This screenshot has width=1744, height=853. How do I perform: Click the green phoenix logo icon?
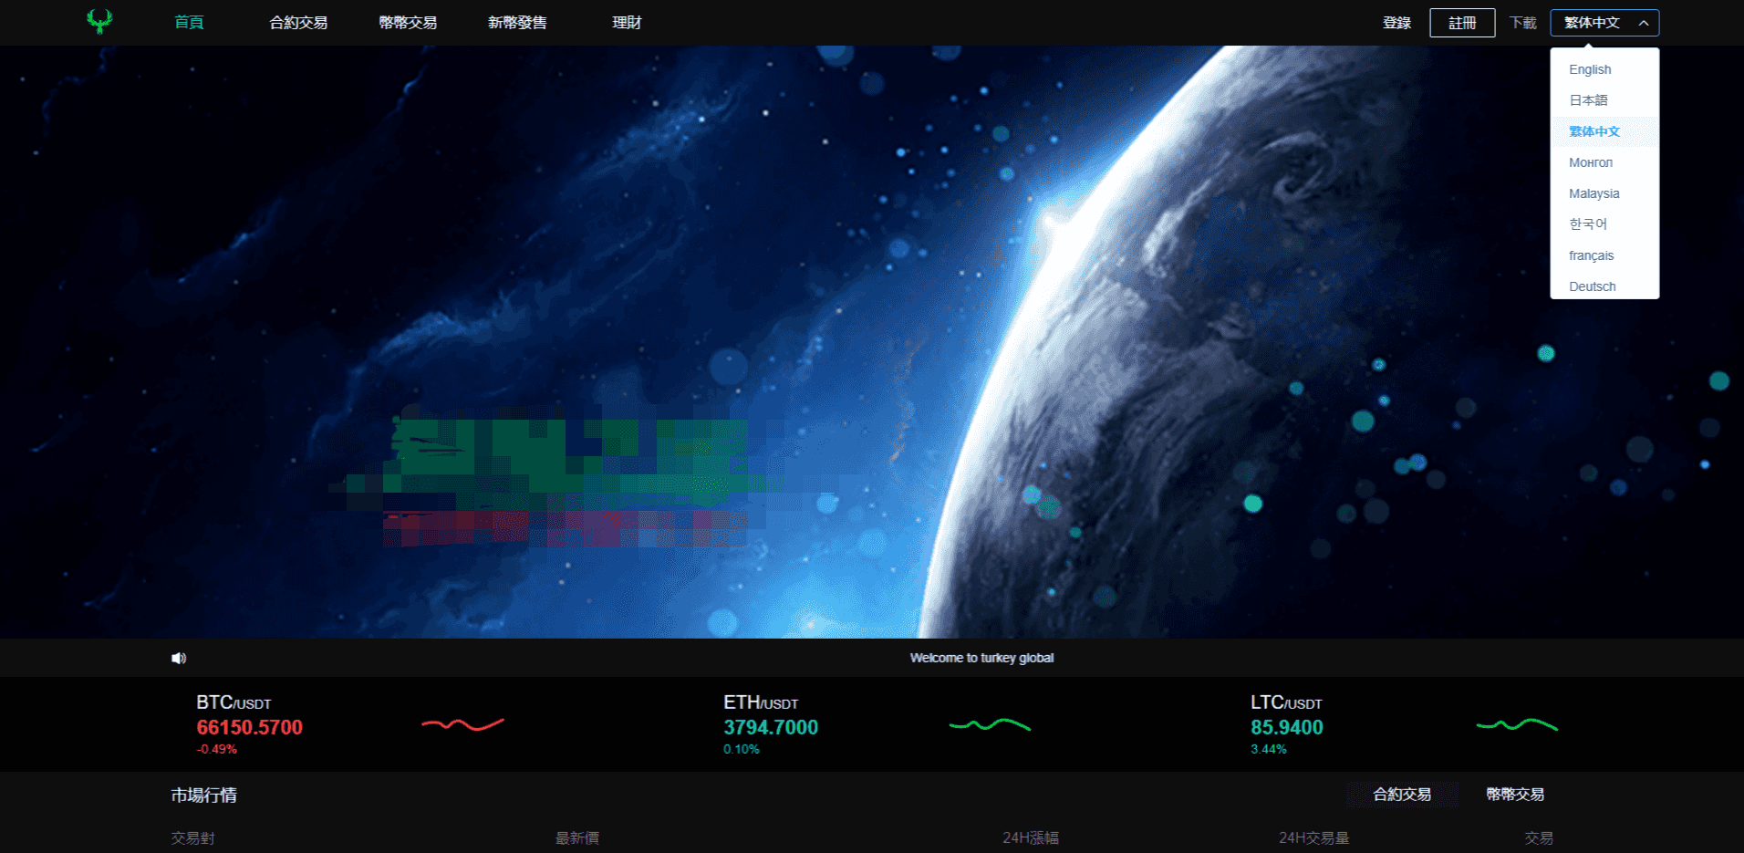(99, 21)
